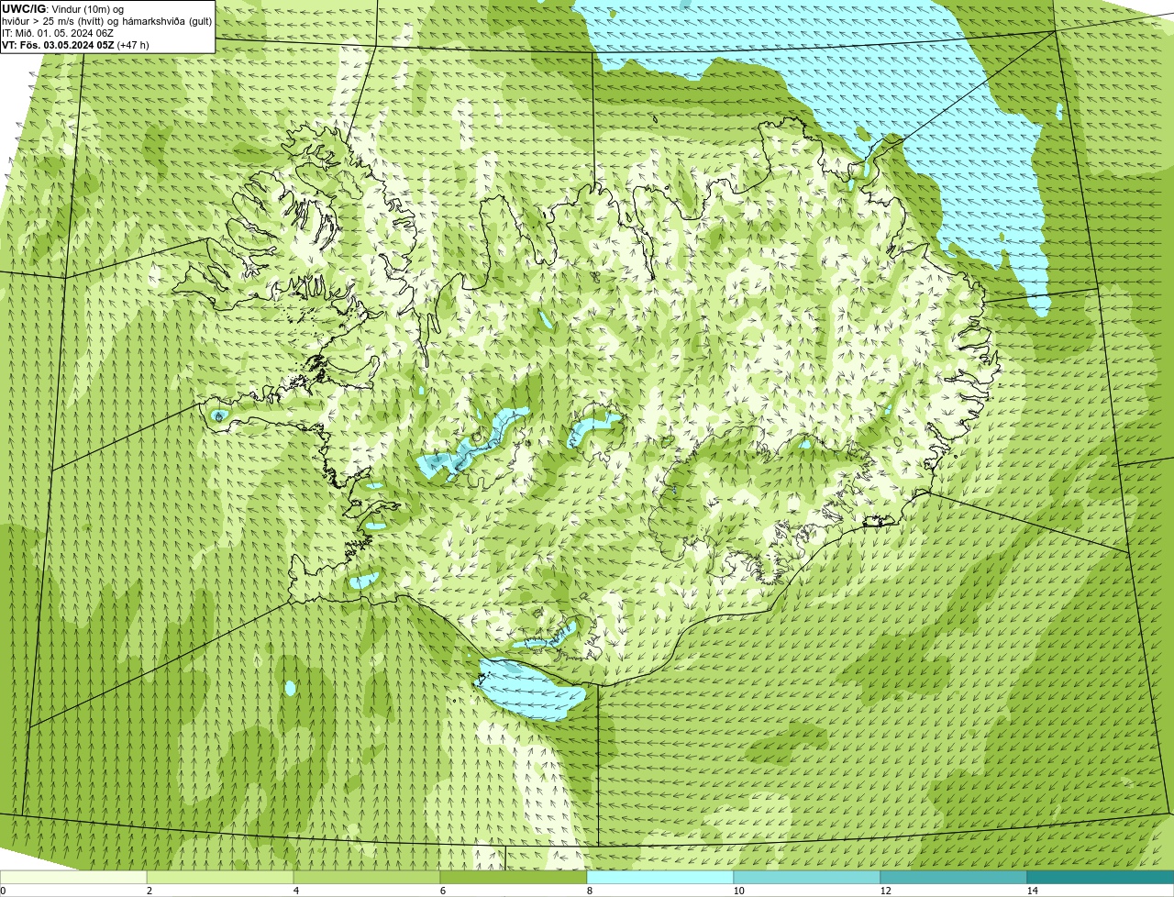
Task: Click the 'hviður > 25 m/s (hvítt)' line
Action: point(106,20)
